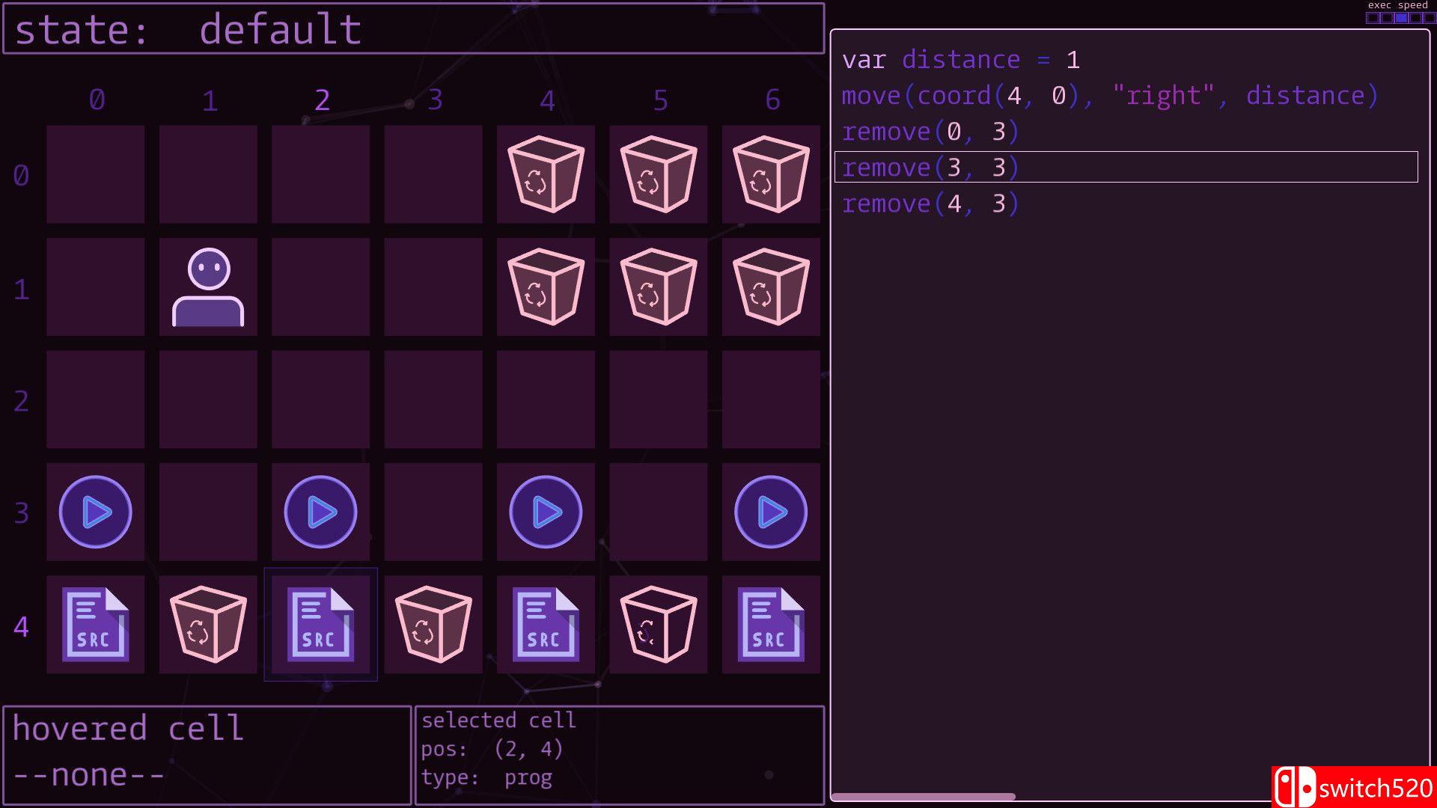Screen dimensions: 1437x808
Task: Click the play button in column 6, row 3
Action: click(x=771, y=512)
